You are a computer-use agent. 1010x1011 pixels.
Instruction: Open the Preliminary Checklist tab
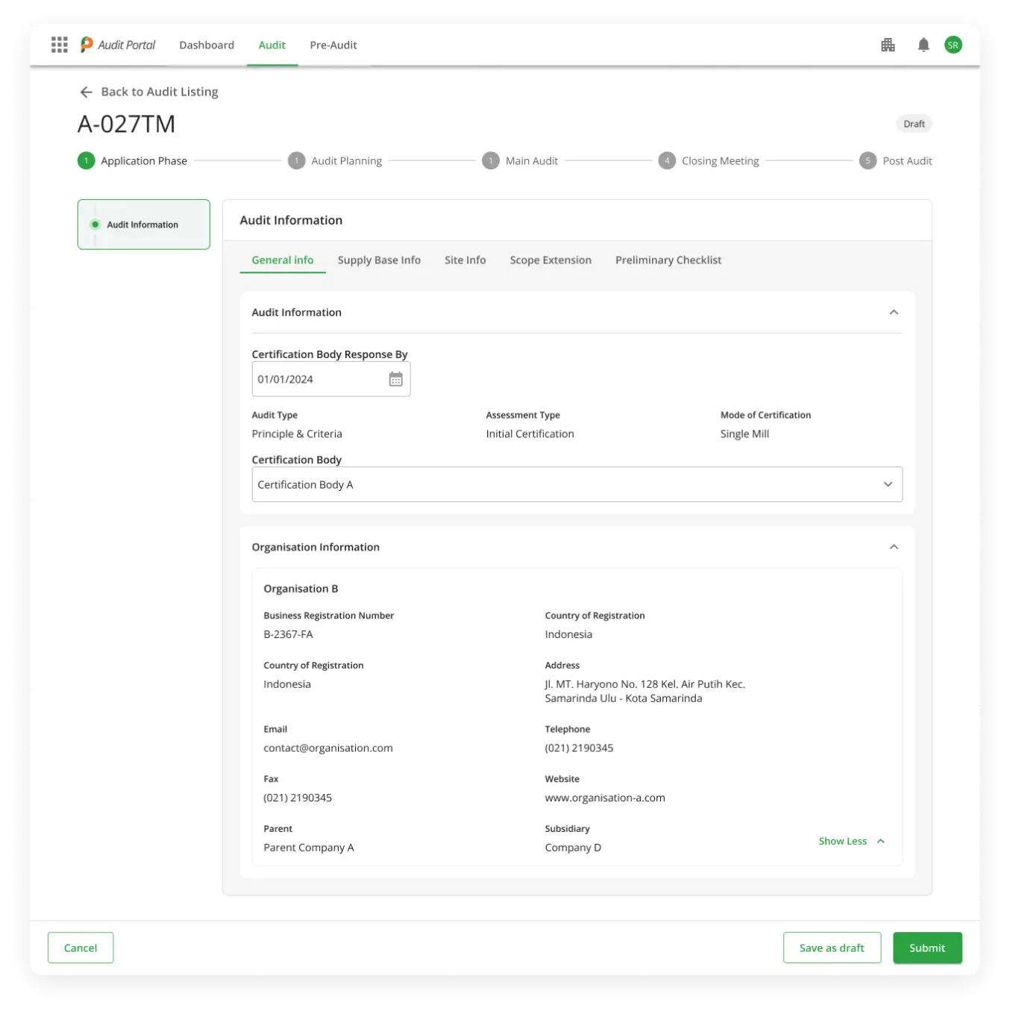668,260
